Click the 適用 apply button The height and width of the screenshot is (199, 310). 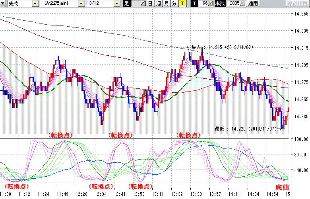[253, 4]
